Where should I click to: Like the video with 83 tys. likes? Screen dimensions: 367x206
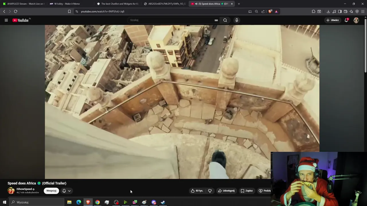click(x=197, y=191)
